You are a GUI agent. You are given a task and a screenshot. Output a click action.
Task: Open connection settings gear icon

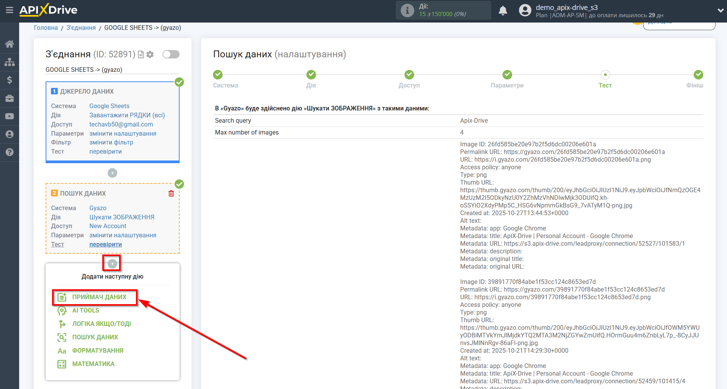[x=150, y=55]
